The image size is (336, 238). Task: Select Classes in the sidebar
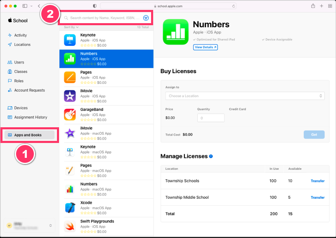21,71
